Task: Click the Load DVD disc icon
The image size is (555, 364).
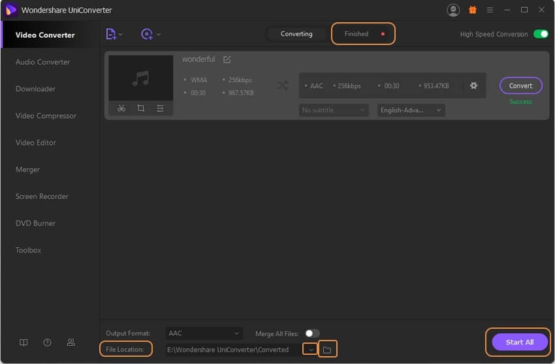Action: click(x=147, y=35)
